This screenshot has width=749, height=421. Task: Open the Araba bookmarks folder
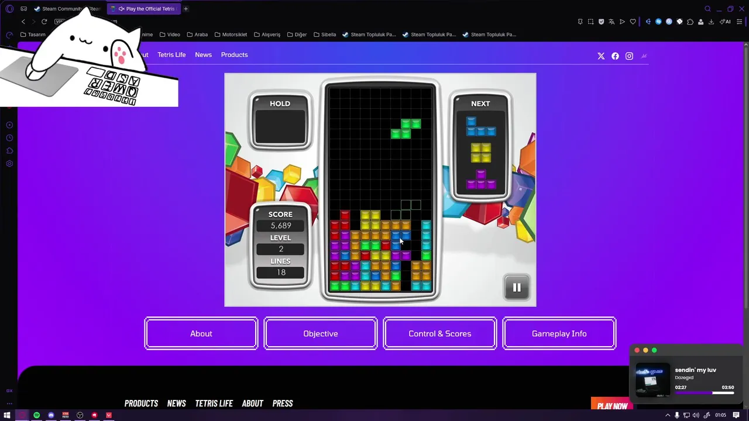pos(197,34)
